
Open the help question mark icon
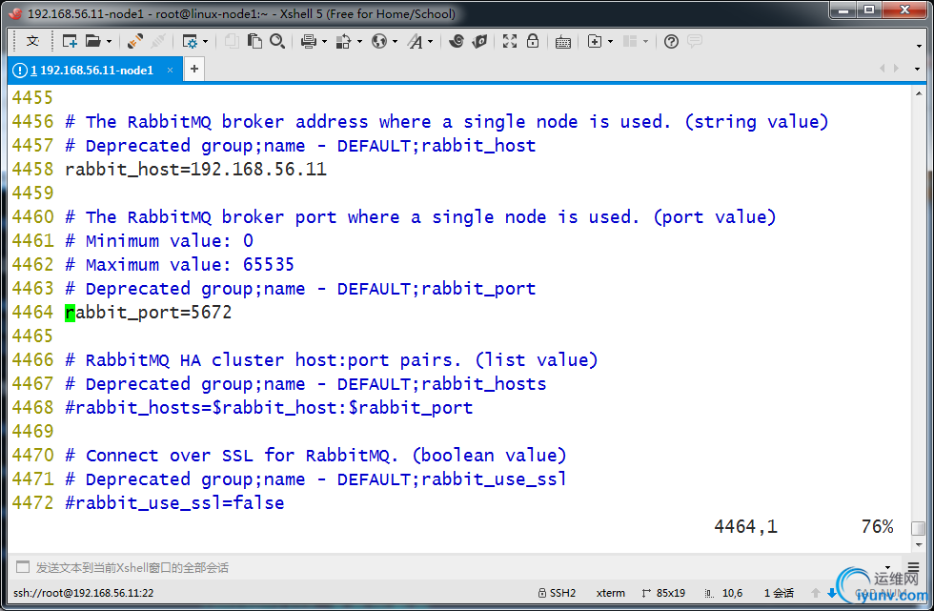(671, 41)
